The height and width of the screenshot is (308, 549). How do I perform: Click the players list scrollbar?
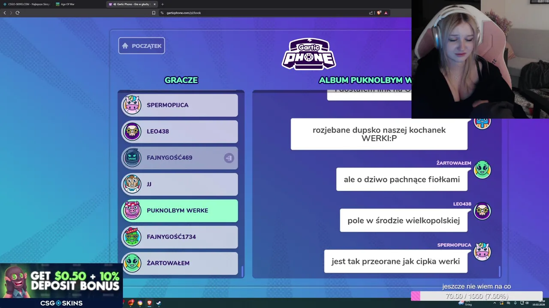(x=242, y=271)
